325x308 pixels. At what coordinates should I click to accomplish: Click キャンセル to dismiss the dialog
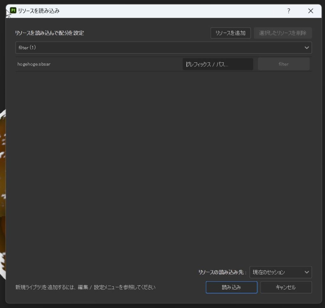pos(286,287)
